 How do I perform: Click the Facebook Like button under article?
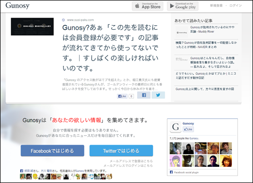point(122,96)
